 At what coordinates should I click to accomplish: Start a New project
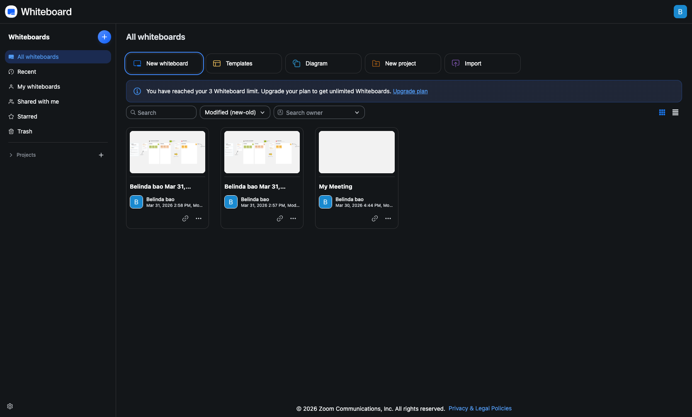(403, 63)
